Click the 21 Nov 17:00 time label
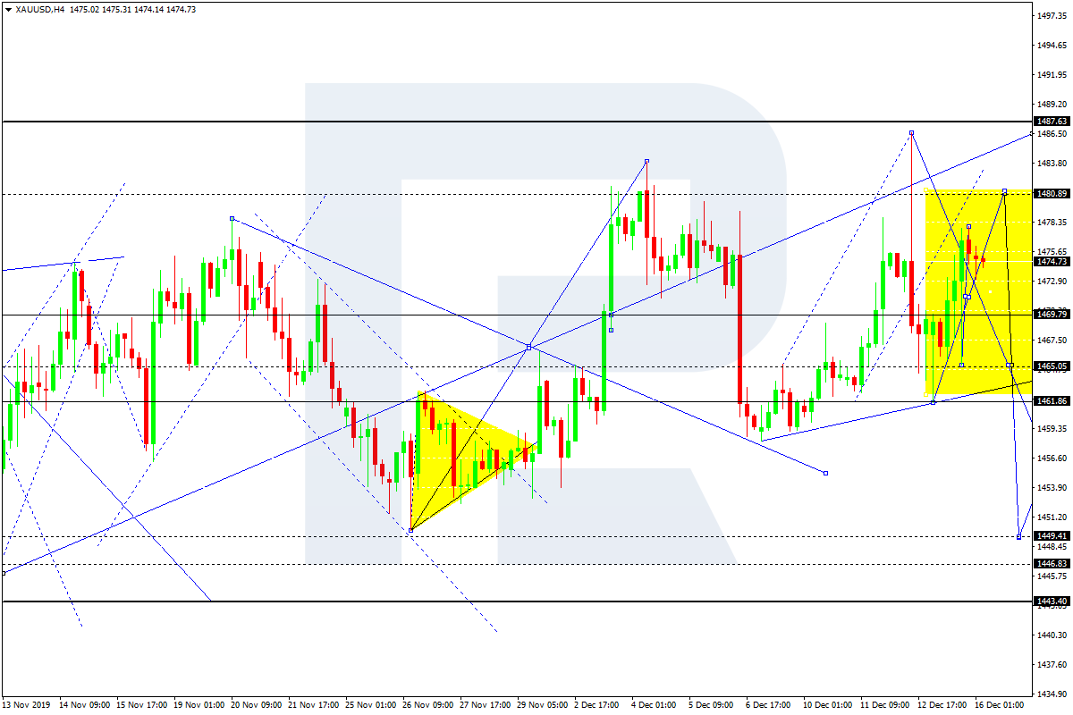Viewport: 1073px width, 715px height. click(x=315, y=705)
